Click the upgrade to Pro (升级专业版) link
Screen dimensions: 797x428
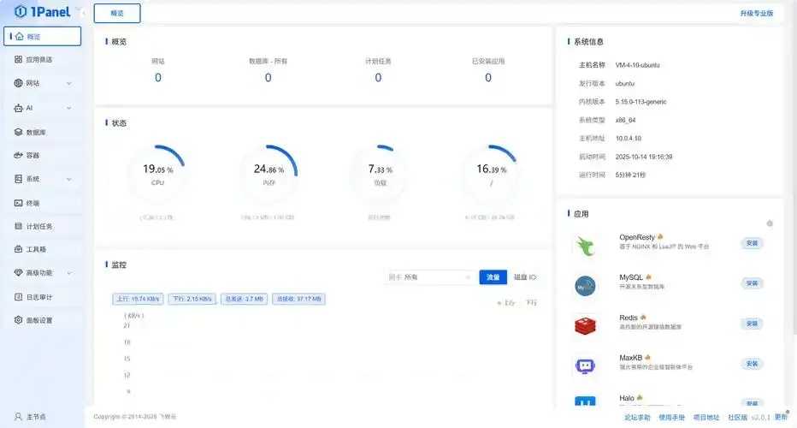pyautogui.click(x=756, y=13)
